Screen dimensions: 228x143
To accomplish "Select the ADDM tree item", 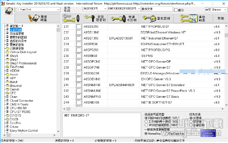I will tap(14, 71).
